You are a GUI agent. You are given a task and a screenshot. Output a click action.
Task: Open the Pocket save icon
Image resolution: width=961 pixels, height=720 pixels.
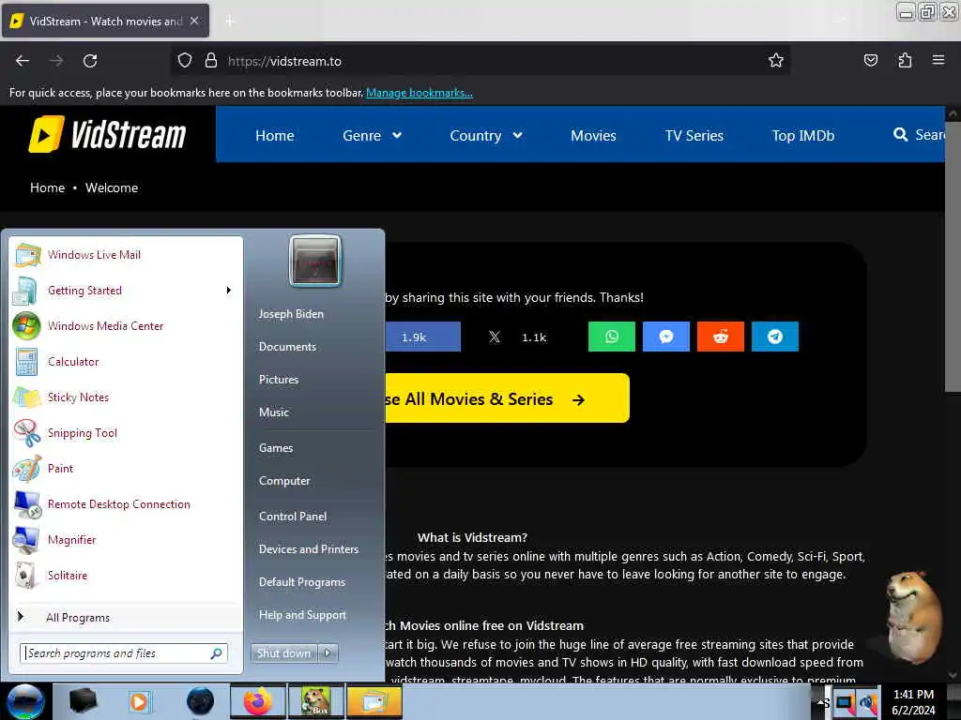870,60
